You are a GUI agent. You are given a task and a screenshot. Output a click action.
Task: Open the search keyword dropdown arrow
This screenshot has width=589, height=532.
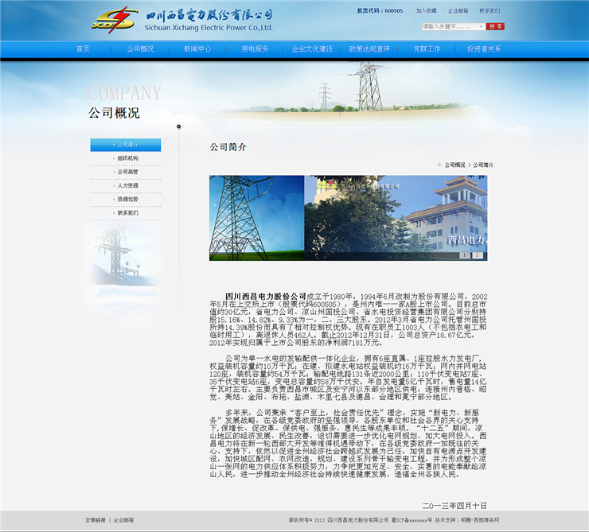coord(482,26)
